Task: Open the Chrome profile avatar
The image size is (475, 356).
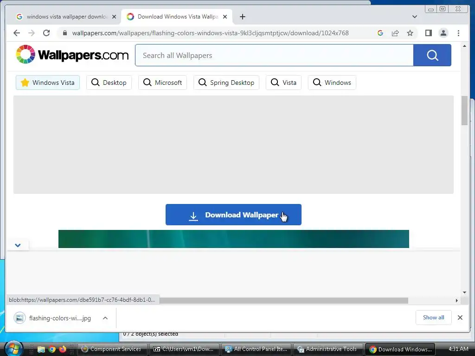Action: click(x=443, y=33)
